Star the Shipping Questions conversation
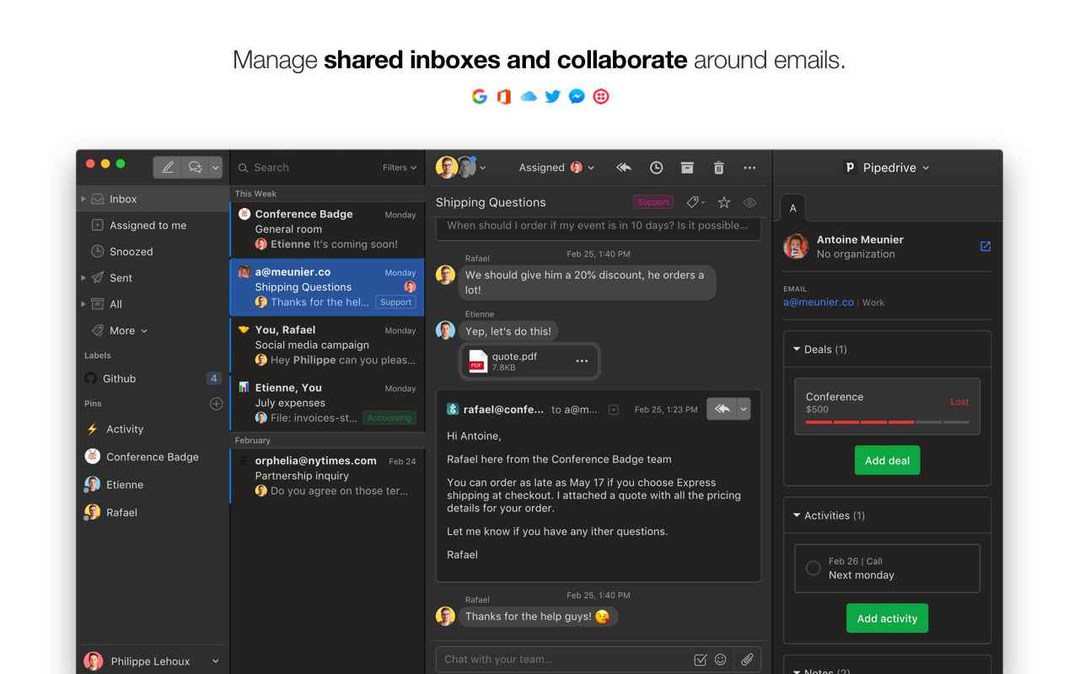 click(x=723, y=202)
